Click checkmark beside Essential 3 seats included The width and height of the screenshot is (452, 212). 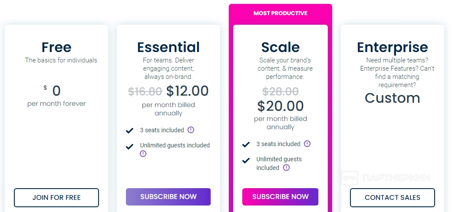[129, 130]
